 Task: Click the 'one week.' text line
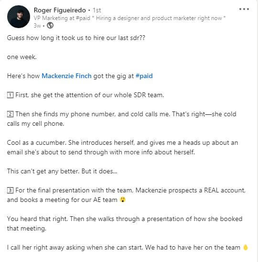click(x=22, y=57)
